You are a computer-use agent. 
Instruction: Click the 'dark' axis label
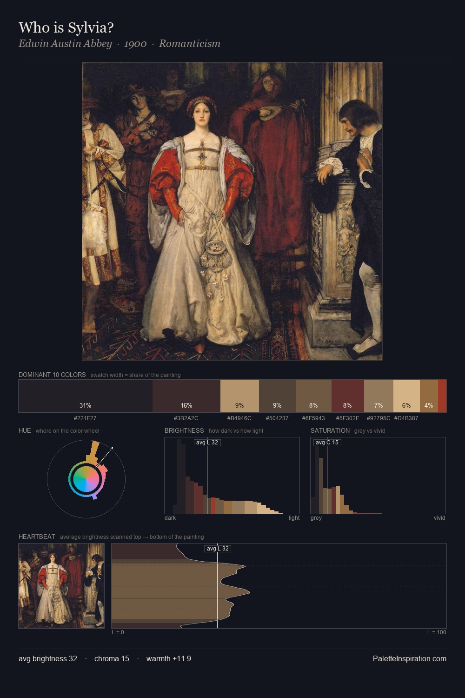[x=170, y=518]
